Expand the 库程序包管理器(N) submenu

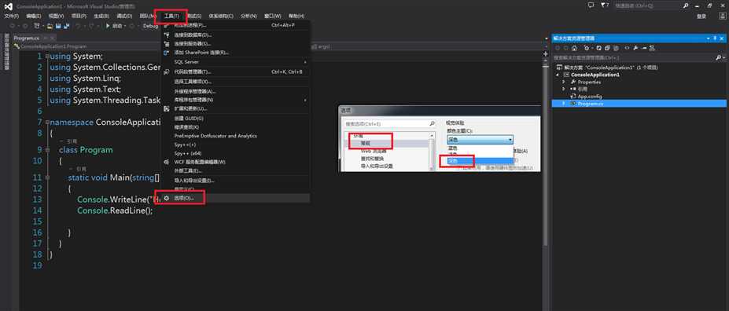click(x=235, y=100)
